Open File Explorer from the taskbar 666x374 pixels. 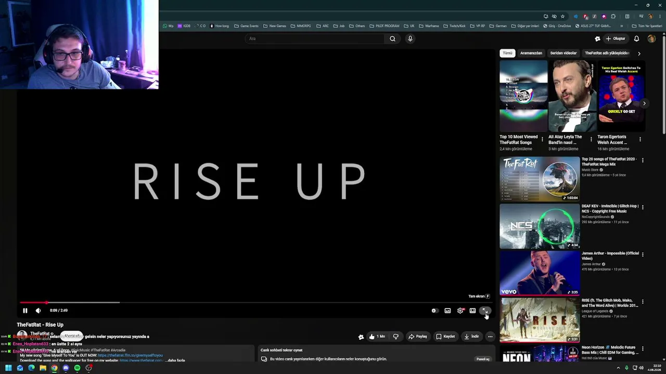pos(43,368)
